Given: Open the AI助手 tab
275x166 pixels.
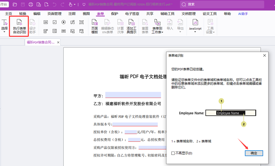Looking at the screenshot, I should pyautogui.click(x=243, y=14).
